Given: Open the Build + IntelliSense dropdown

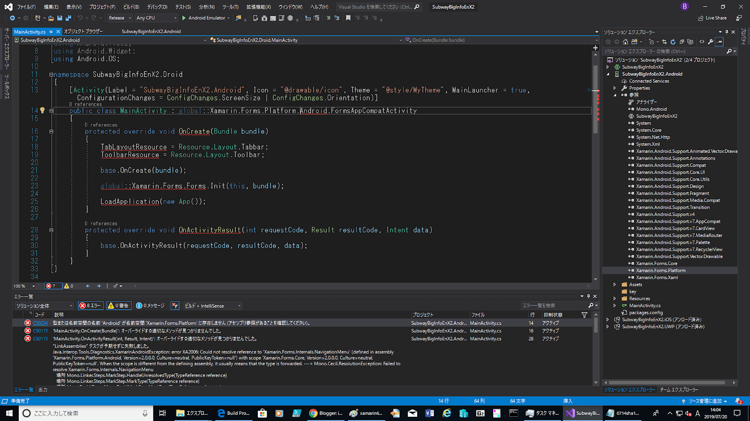Looking at the screenshot, I should coord(213,305).
